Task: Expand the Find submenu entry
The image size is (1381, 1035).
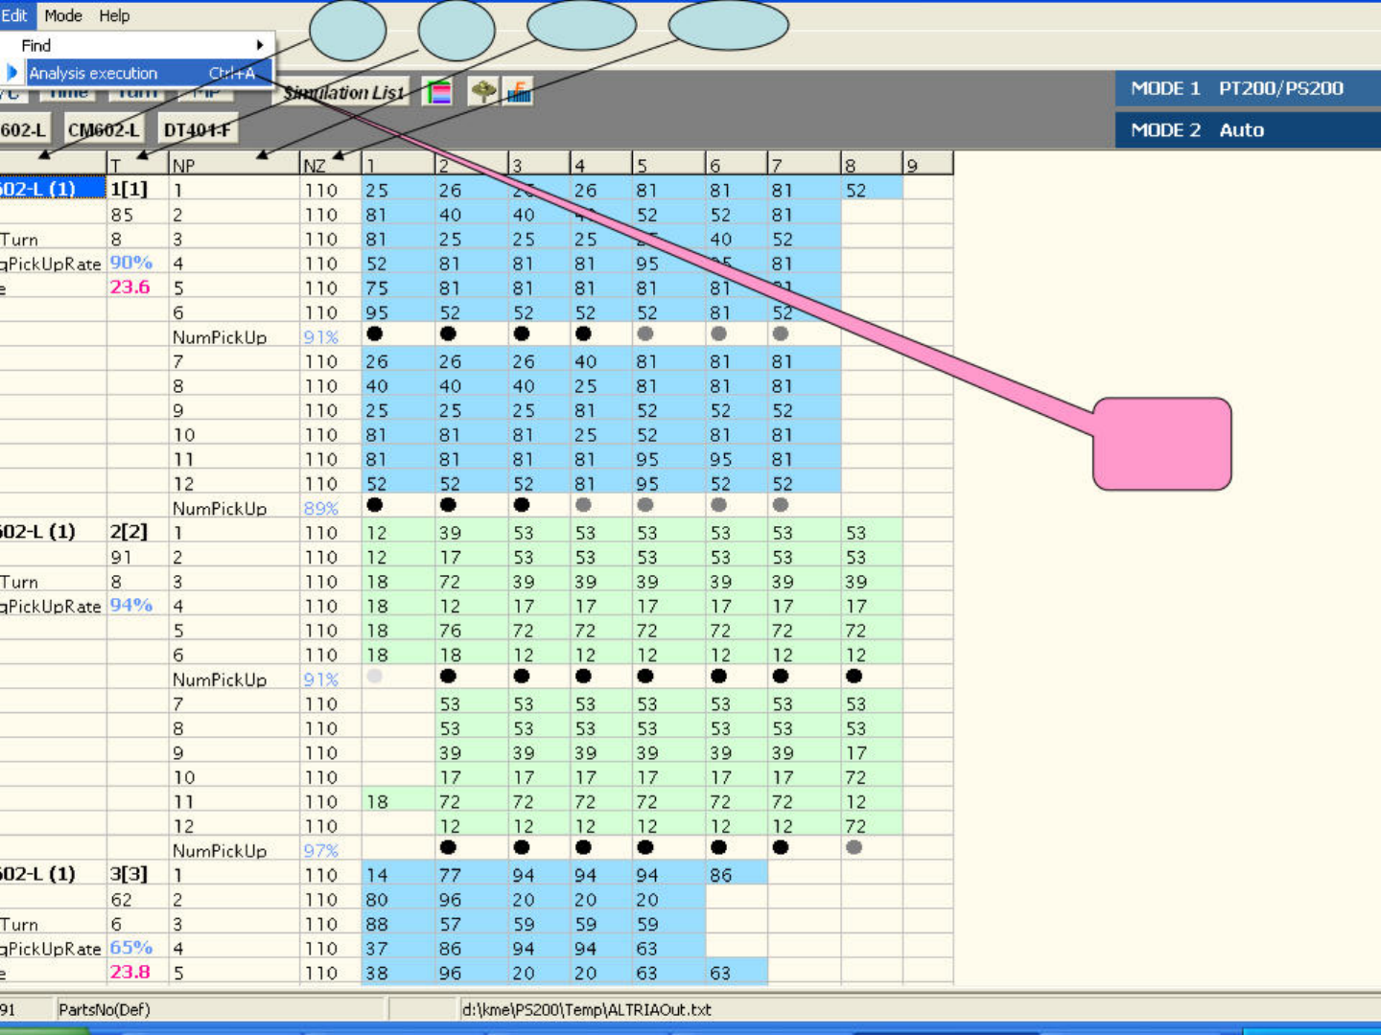Action: 138,45
